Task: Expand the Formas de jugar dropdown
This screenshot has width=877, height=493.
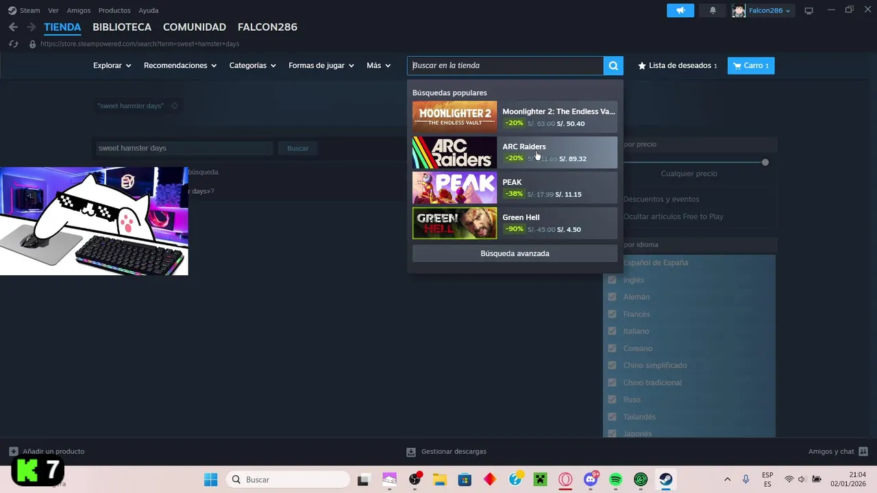Action: 321,66
